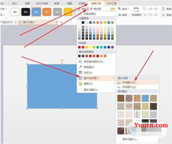Switch to the 文本工具 tab

coord(111,3)
